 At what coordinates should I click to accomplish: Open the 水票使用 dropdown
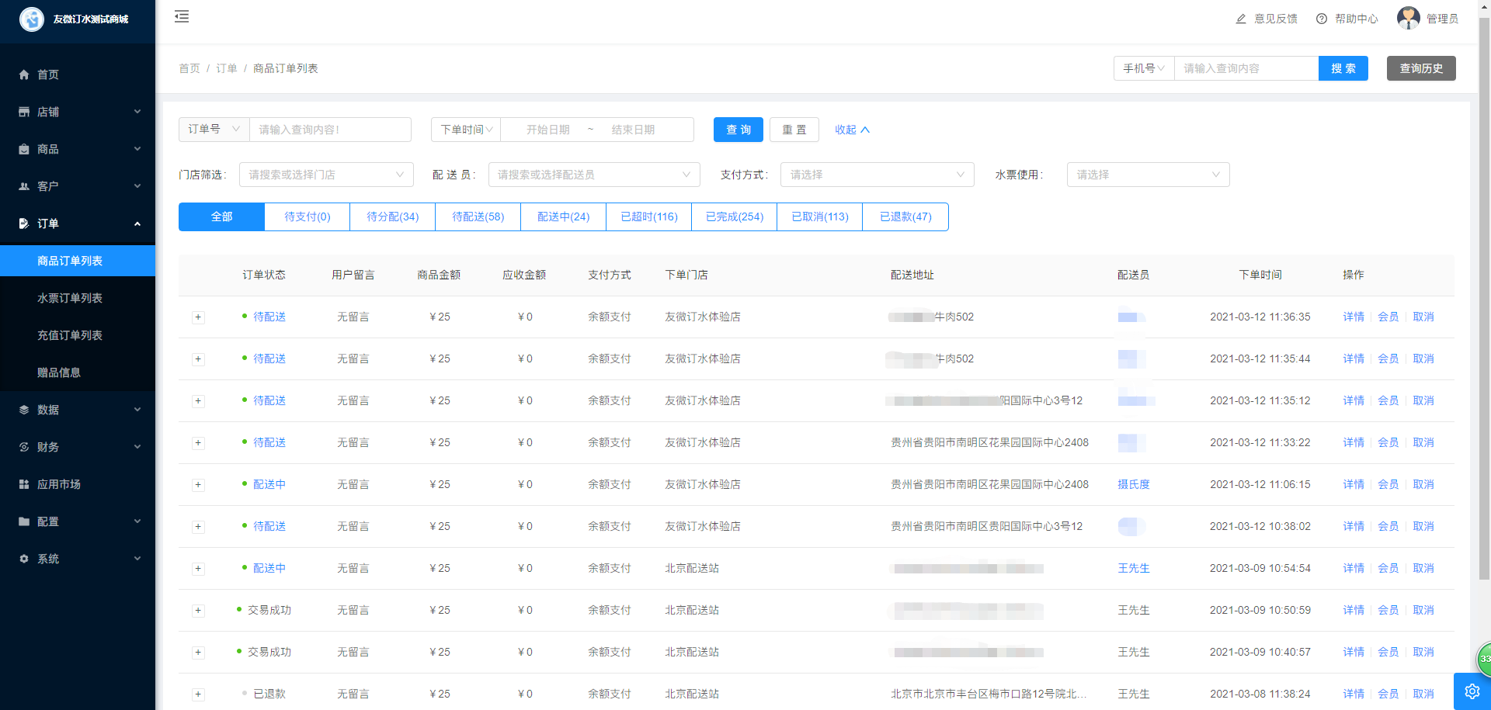pos(1149,175)
